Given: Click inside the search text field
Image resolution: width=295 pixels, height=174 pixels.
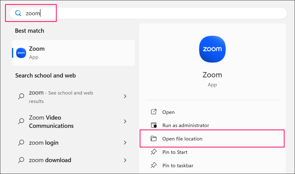Looking at the screenshot, I should pyautogui.click(x=161, y=13).
